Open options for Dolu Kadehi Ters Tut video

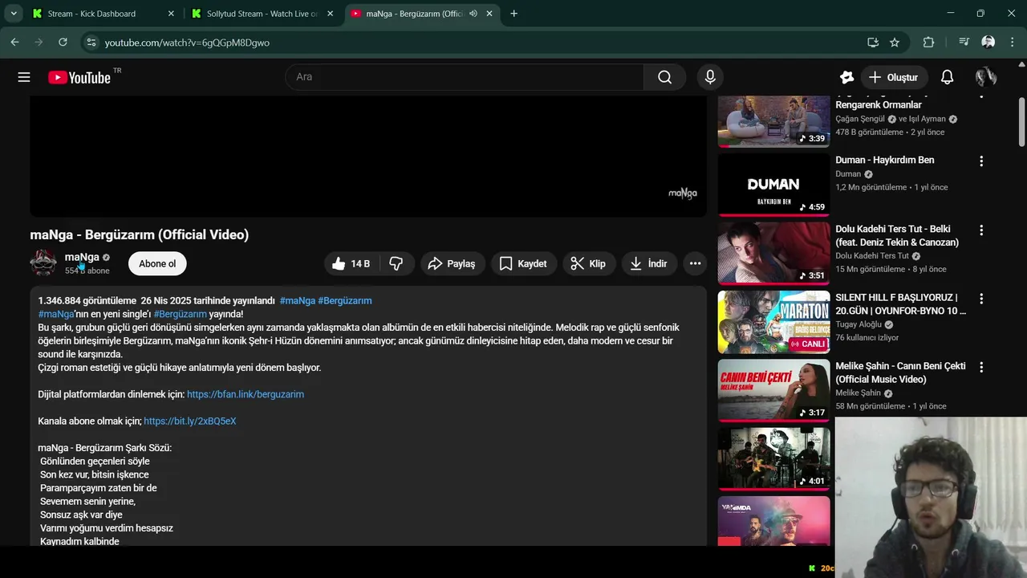[x=981, y=230]
